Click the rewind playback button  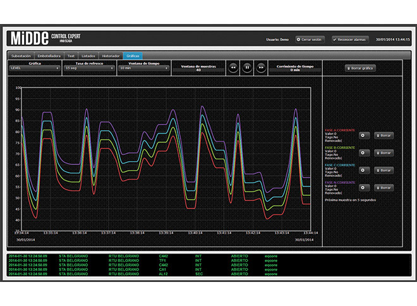(x=233, y=67)
